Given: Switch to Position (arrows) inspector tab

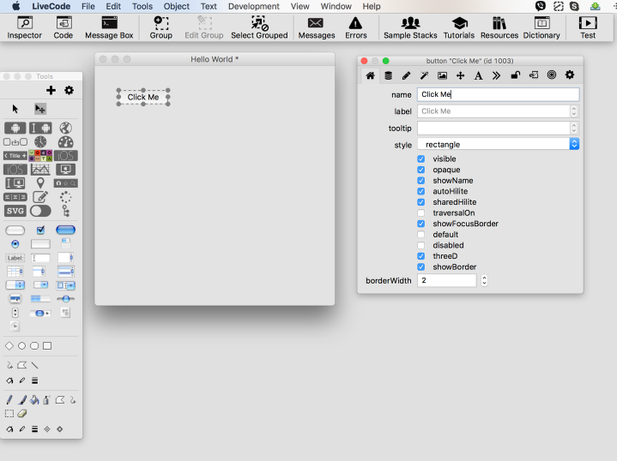Looking at the screenshot, I should pos(460,75).
